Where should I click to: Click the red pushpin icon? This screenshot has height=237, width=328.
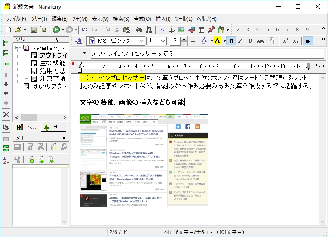[211, 30]
